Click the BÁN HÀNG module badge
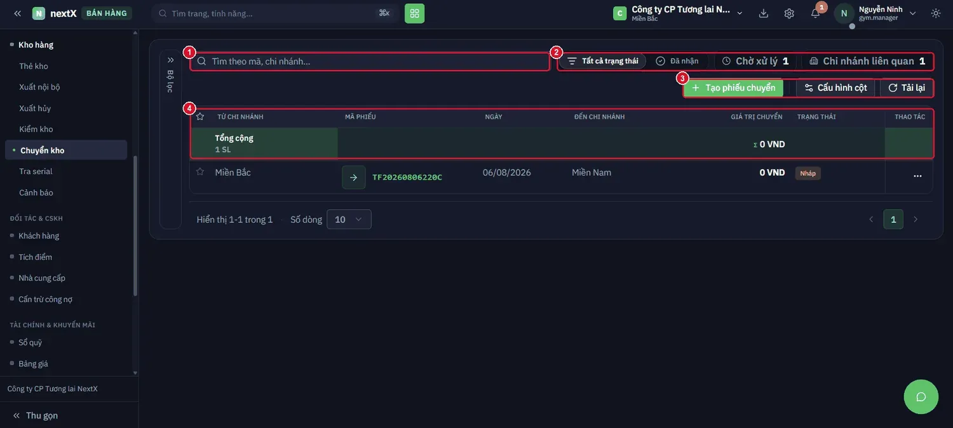Viewport: 953px width, 428px height. click(107, 13)
